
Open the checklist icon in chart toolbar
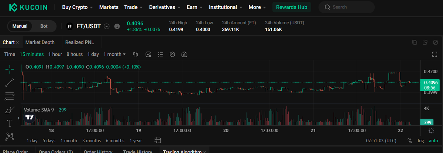(x=160, y=54)
